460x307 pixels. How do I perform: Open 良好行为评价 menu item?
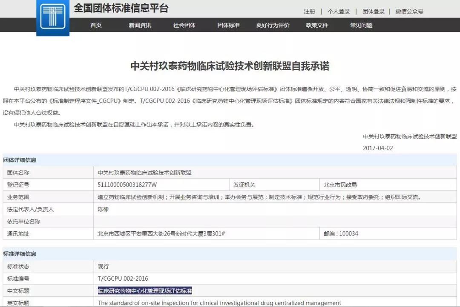pyautogui.click(x=273, y=25)
